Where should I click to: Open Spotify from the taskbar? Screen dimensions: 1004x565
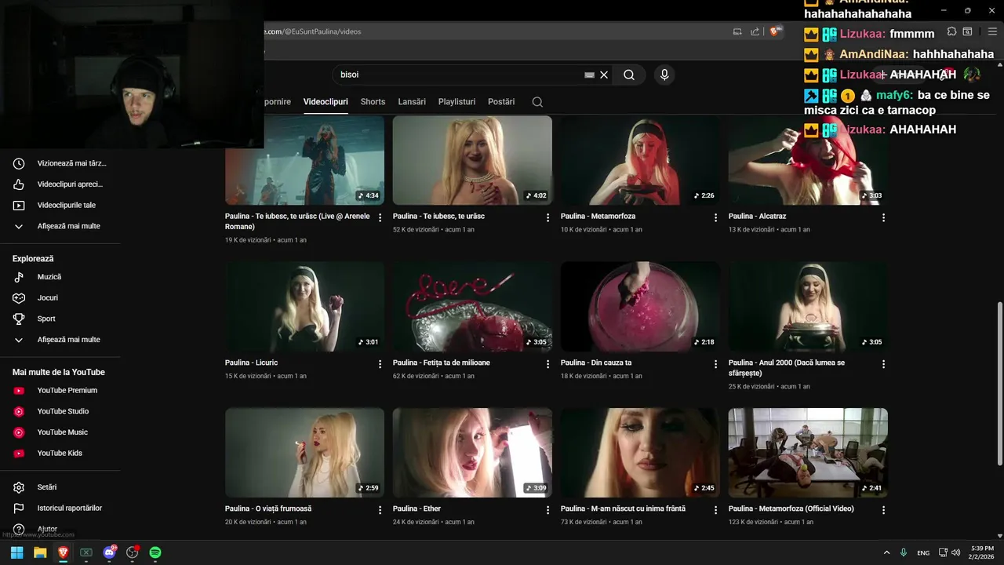[x=155, y=552]
